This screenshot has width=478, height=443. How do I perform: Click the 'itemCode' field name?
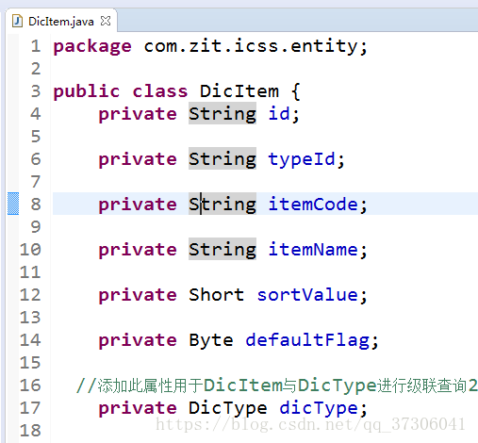pyautogui.click(x=313, y=205)
